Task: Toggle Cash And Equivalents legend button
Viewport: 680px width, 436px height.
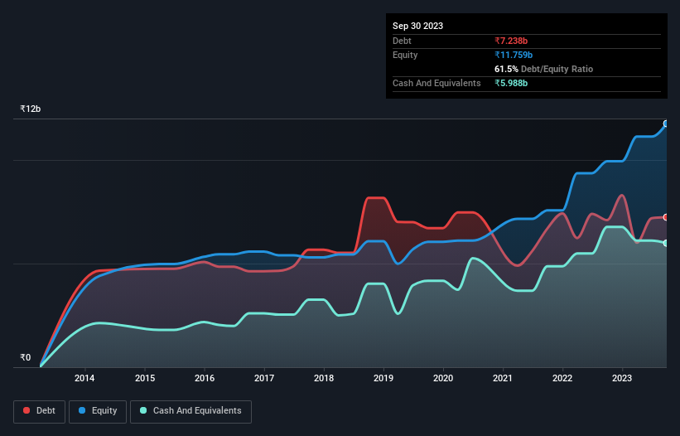Action: coord(190,411)
